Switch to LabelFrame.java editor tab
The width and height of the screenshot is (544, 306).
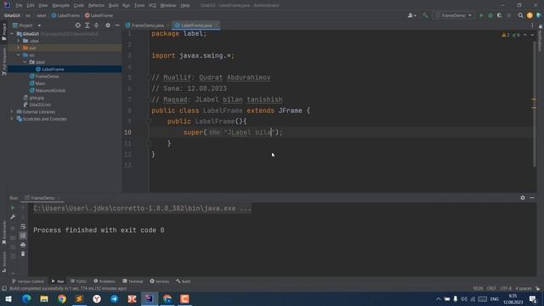(x=196, y=25)
